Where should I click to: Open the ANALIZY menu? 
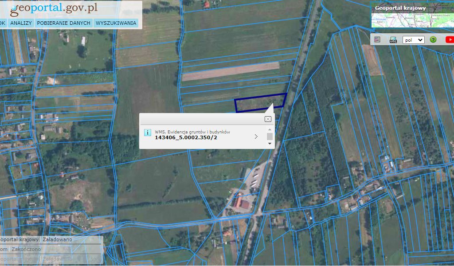point(21,23)
